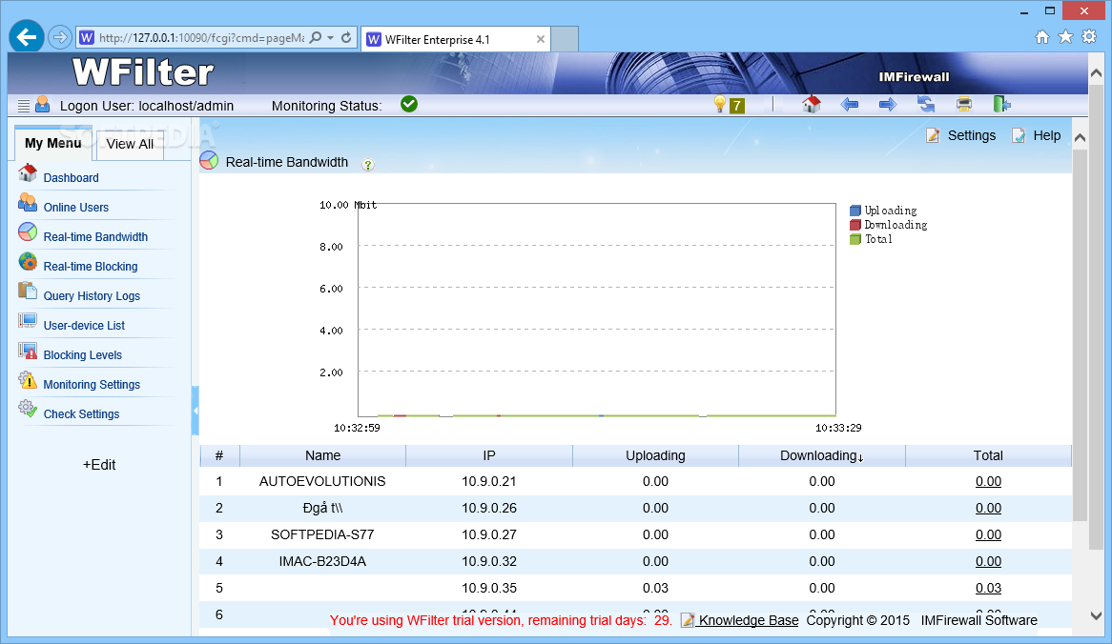
Task: Open the 0.03 total link
Action: (988, 588)
